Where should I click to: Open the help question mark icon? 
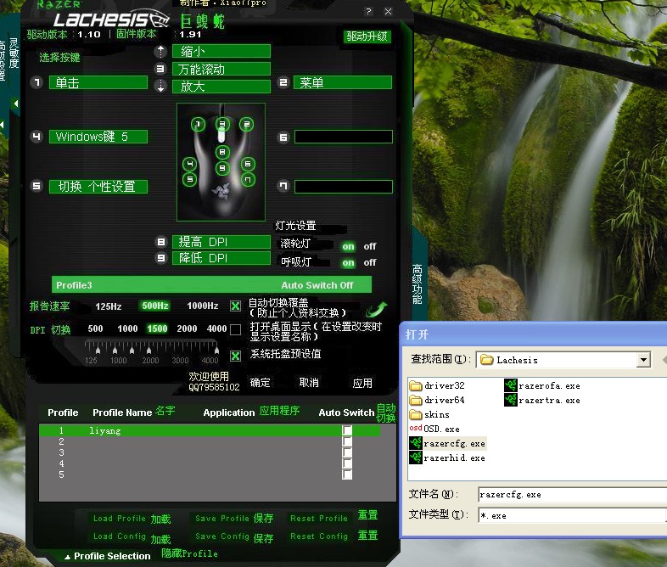tap(368, 12)
